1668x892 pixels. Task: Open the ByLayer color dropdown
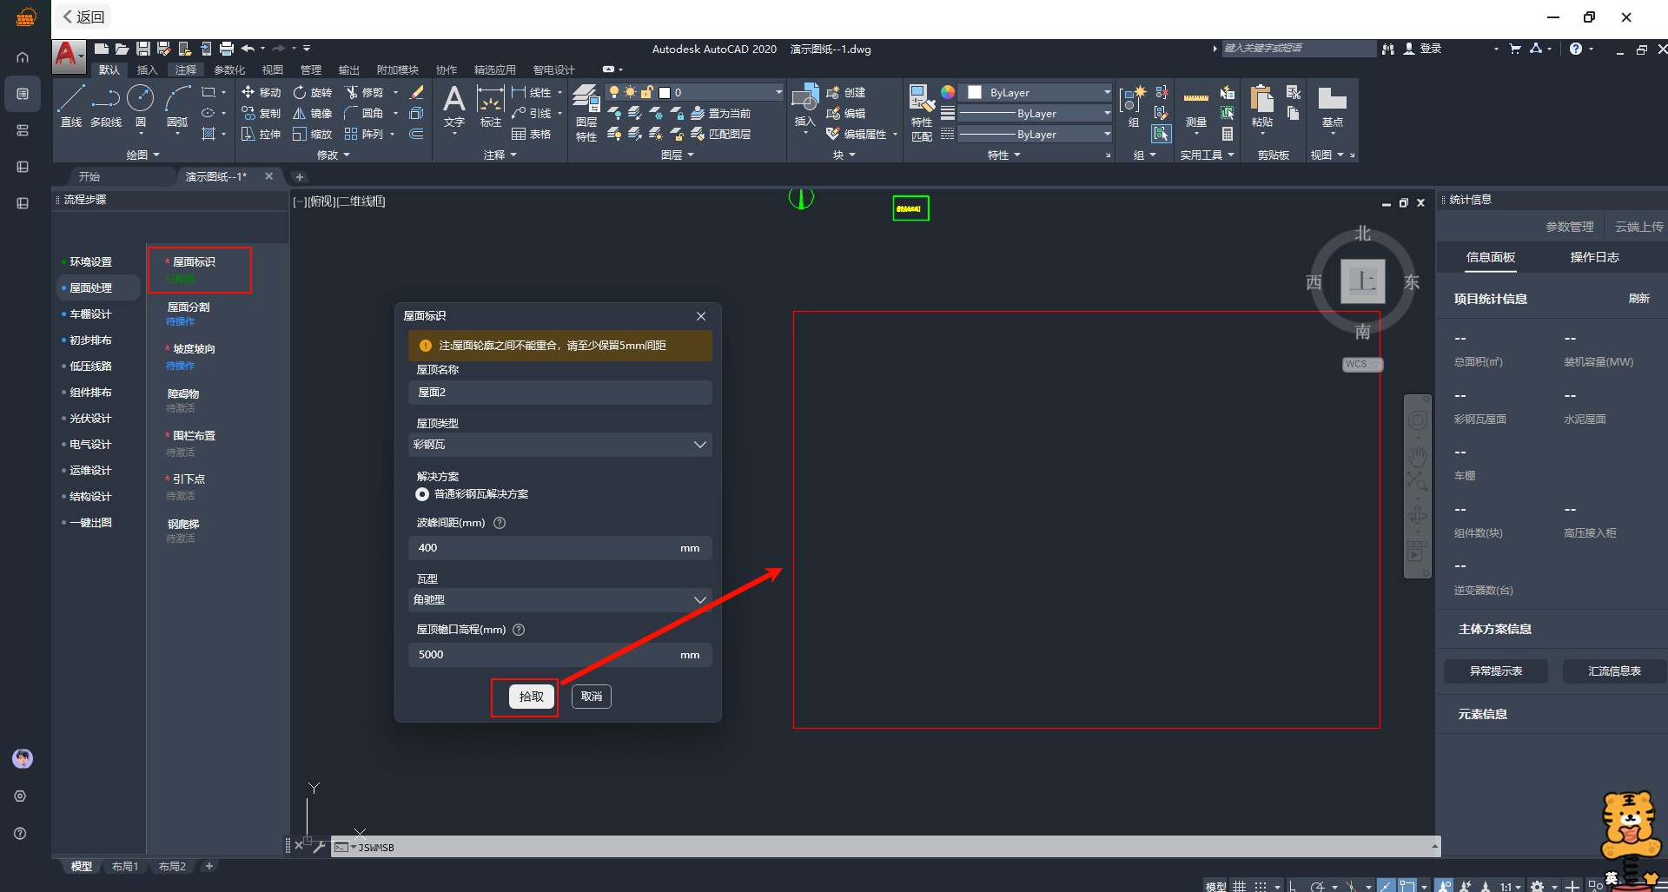1039,92
